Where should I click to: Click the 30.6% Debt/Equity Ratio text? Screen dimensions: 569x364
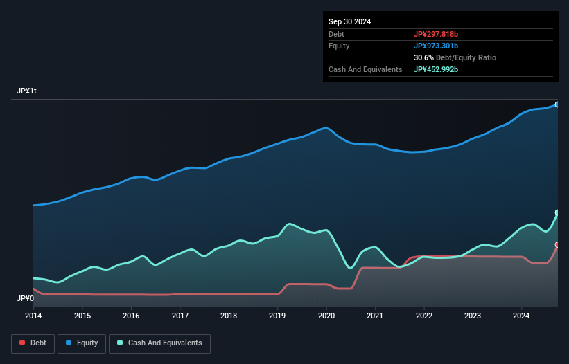[x=455, y=57]
